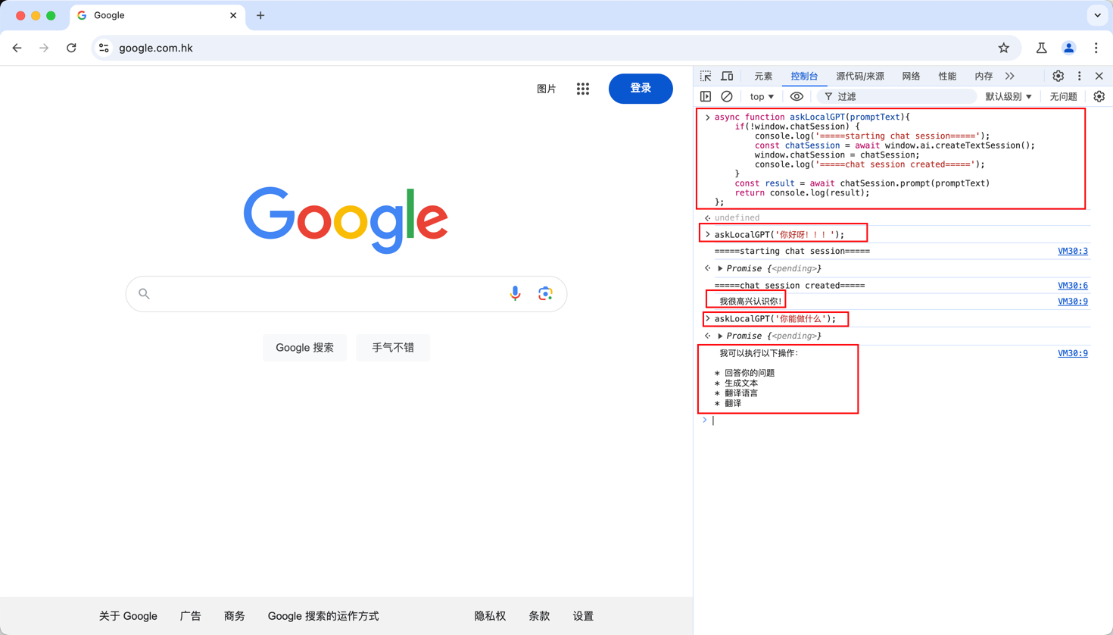Open the 默认级别 log level dropdown
This screenshot has height=635, width=1113.
coord(1009,96)
